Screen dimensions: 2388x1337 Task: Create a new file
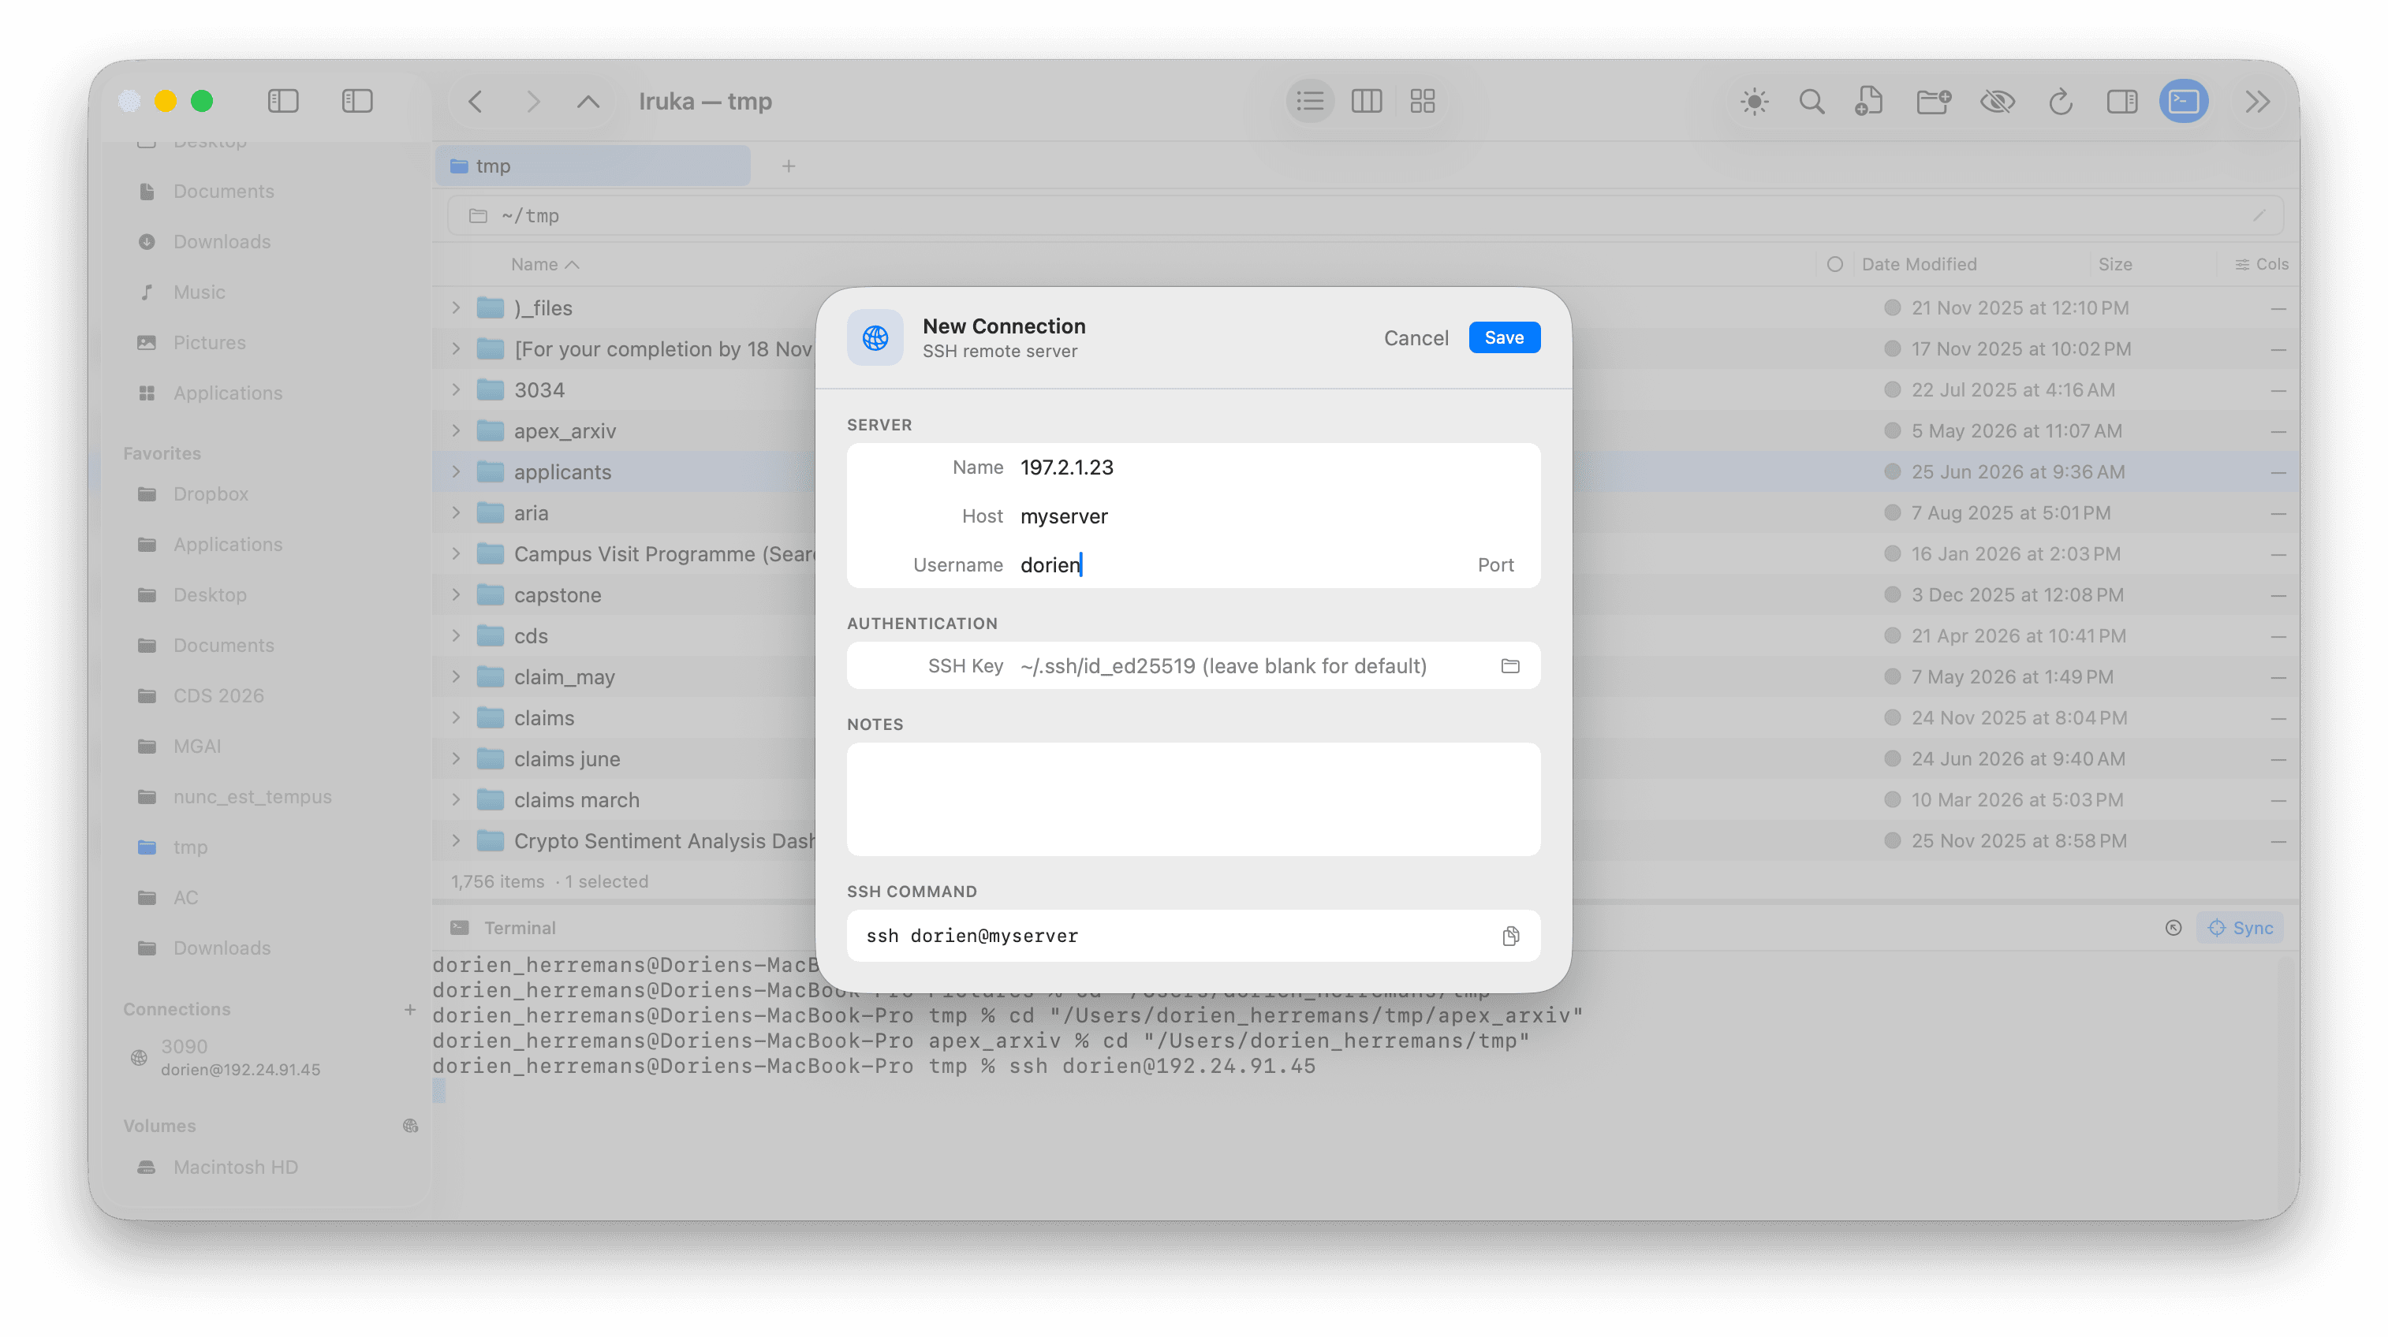tap(1868, 101)
